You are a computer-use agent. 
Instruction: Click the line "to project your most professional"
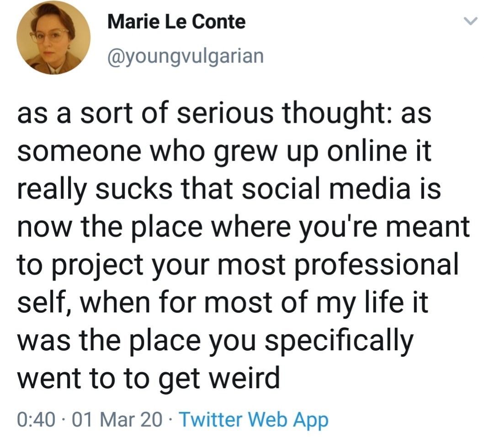pos(238,265)
